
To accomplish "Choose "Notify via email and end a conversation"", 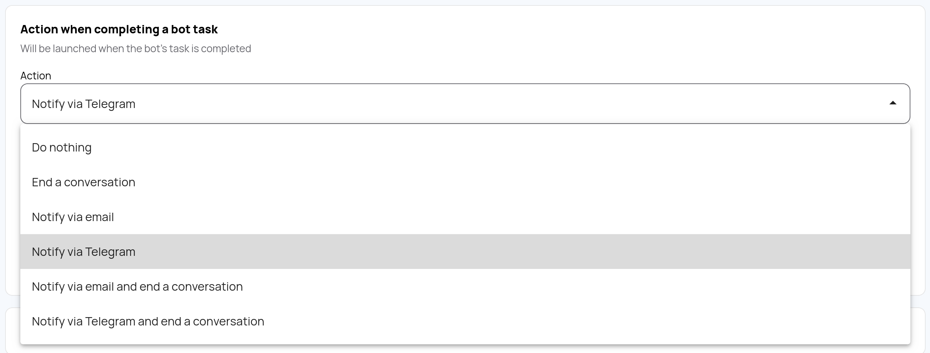I will 137,287.
